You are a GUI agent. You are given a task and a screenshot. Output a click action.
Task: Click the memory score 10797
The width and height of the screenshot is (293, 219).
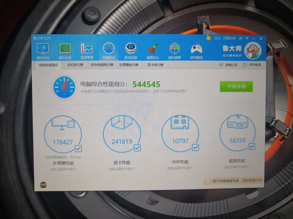pos(180,141)
